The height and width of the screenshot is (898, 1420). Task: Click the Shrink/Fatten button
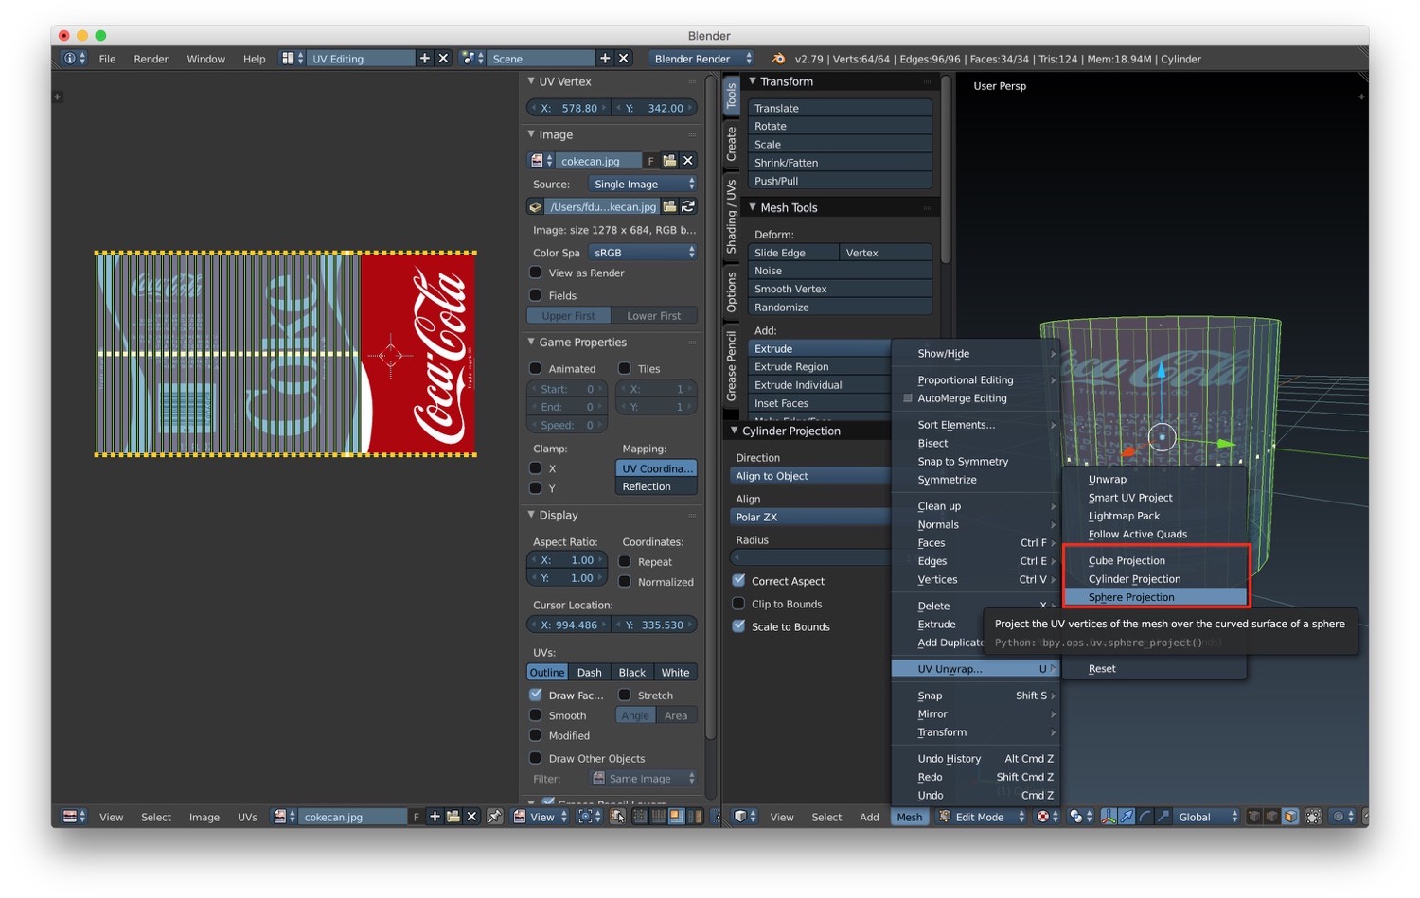tap(840, 163)
